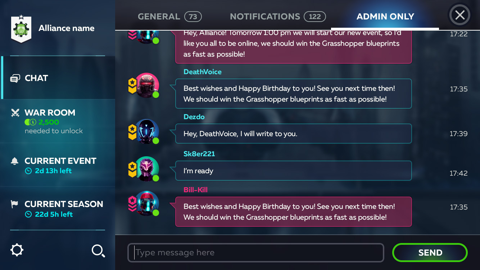
Task: Click the DeathVoice username link
Action: coord(203,72)
